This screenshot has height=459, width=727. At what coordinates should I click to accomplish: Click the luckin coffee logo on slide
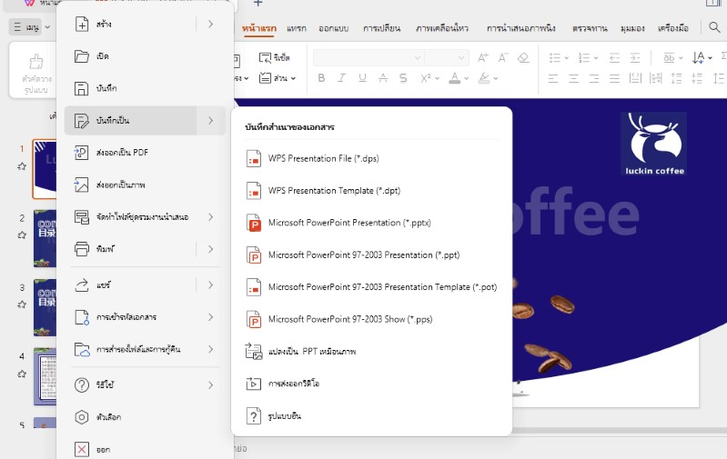click(654, 144)
